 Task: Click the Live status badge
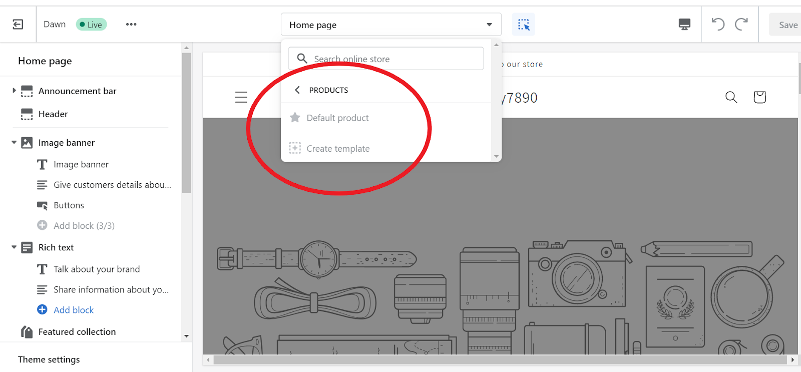click(x=91, y=25)
